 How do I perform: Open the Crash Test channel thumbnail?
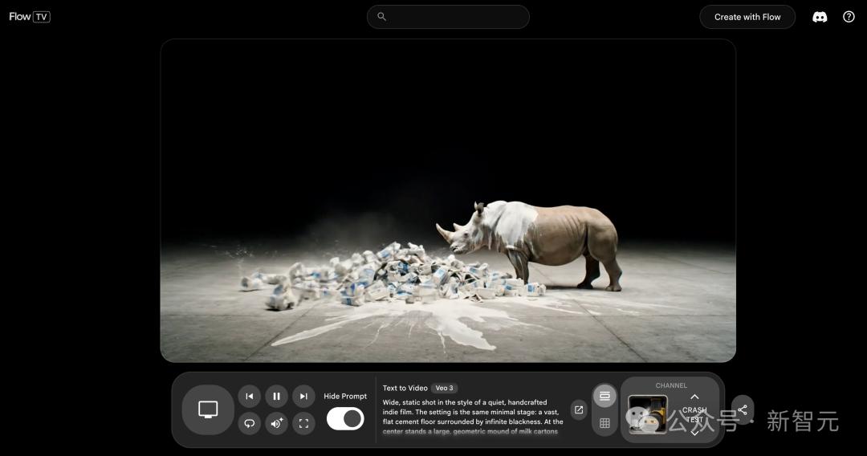point(648,414)
